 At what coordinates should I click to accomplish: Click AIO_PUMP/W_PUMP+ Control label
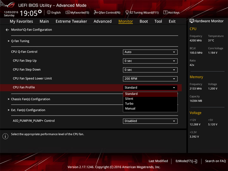tap(34, 121)
